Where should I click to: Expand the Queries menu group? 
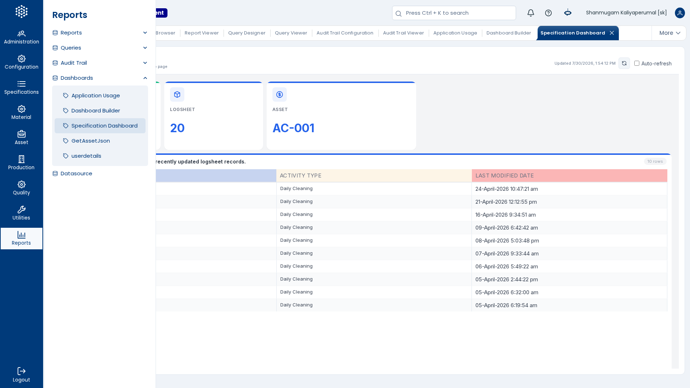tap(100, 48)
